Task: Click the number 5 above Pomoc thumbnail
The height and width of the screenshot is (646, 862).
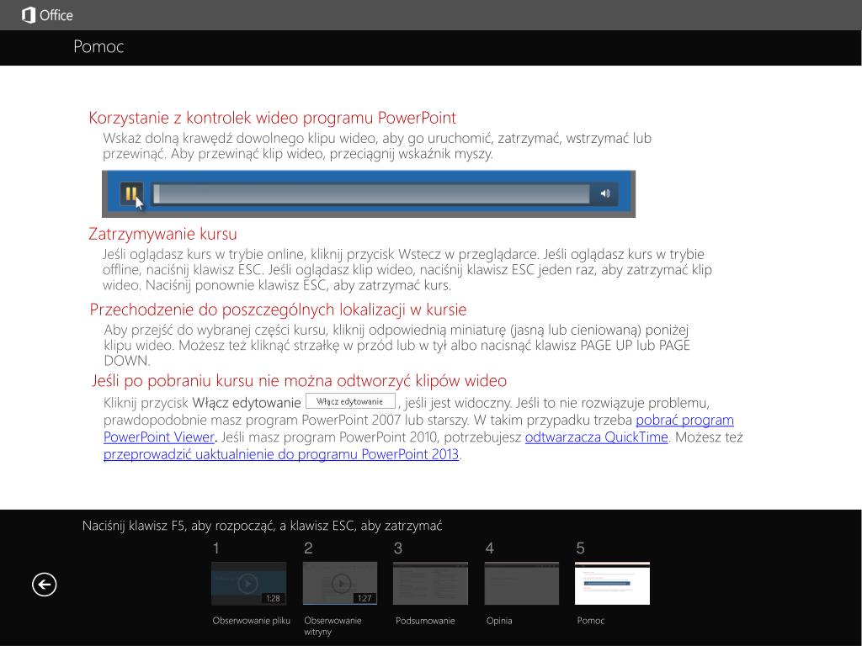Action: (580, 548)
